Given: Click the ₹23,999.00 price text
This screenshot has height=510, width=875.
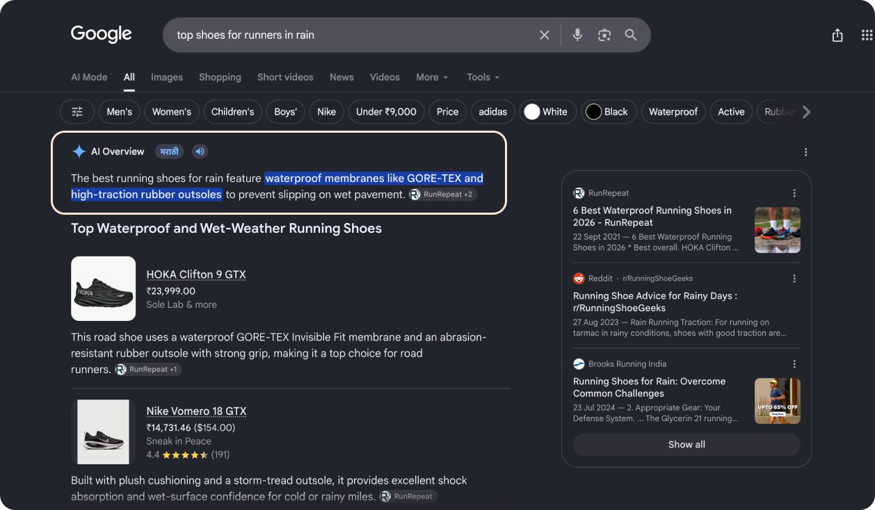Looking at the screenshot, I should coord(171,291).
